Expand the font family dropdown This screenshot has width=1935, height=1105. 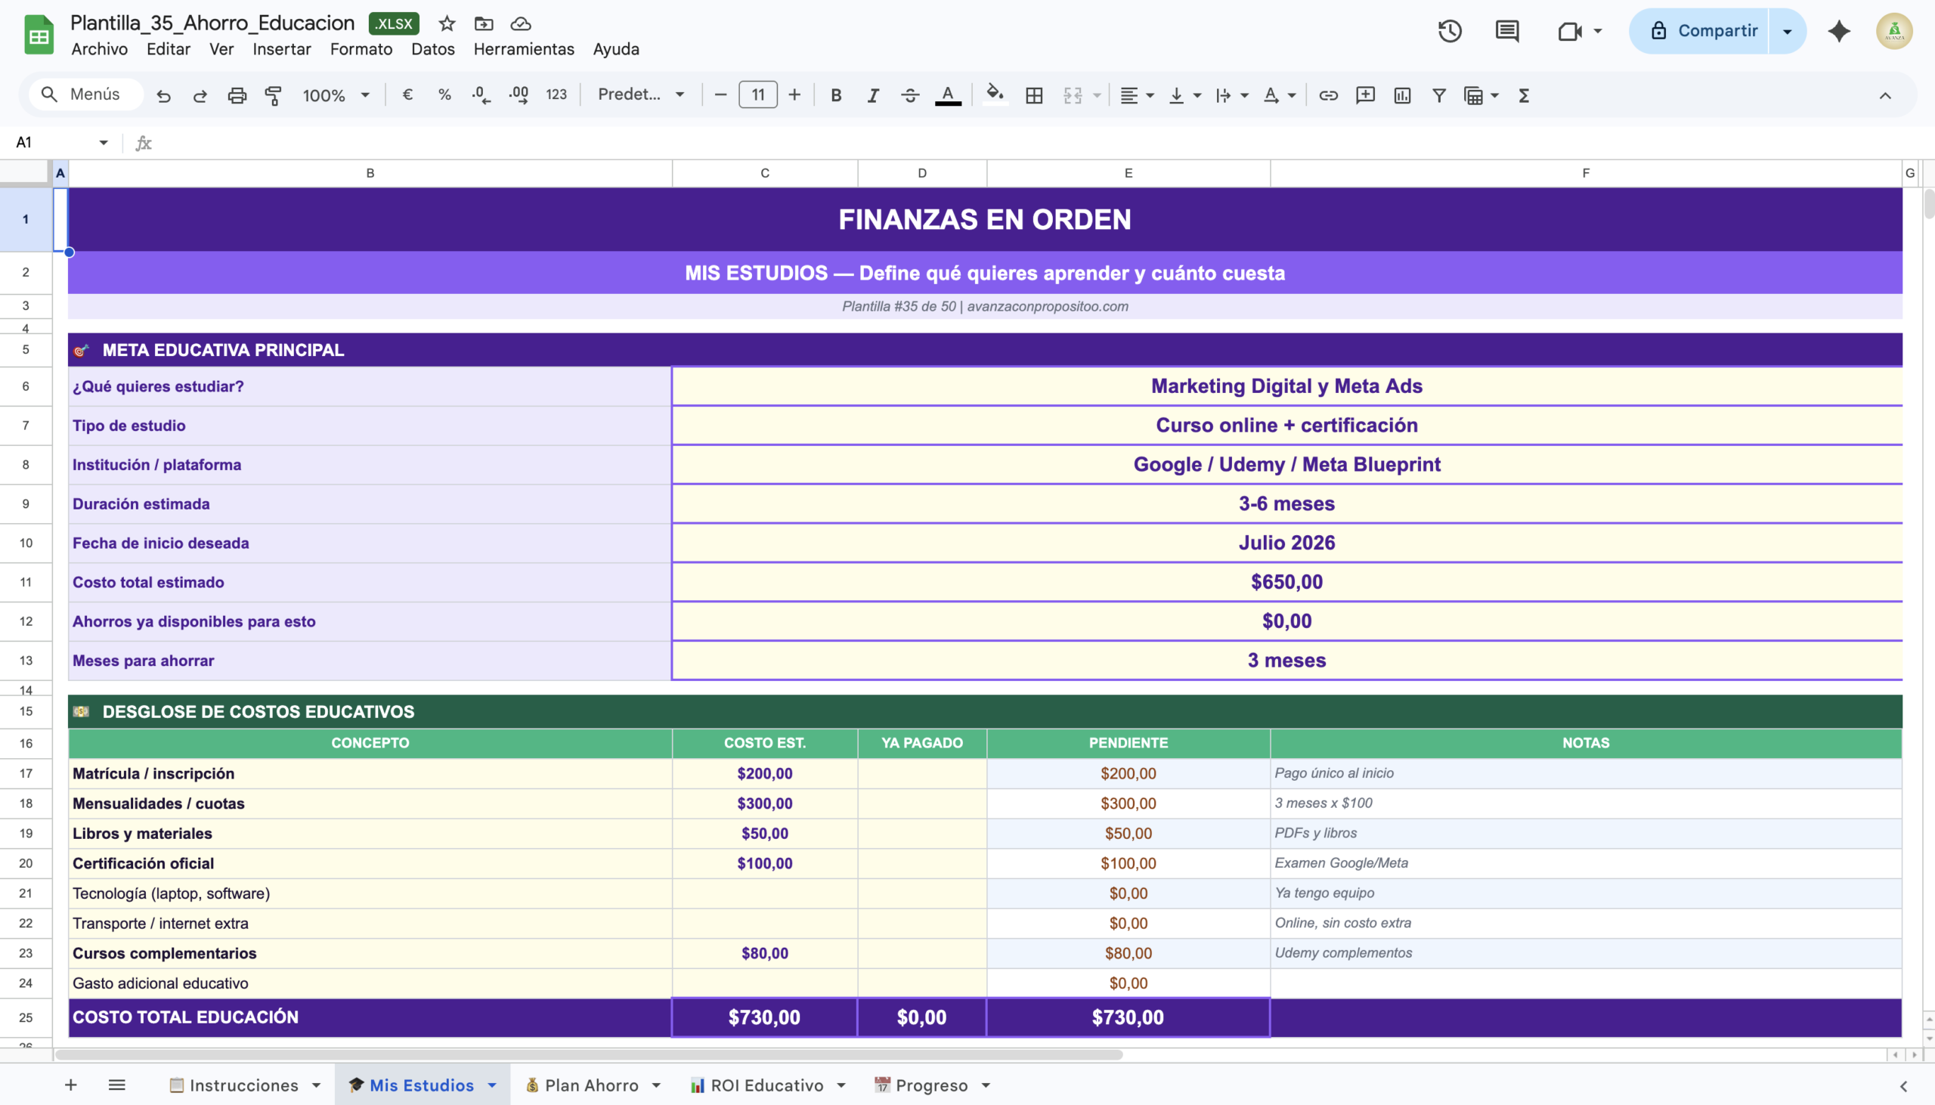(x=640, y=95)
